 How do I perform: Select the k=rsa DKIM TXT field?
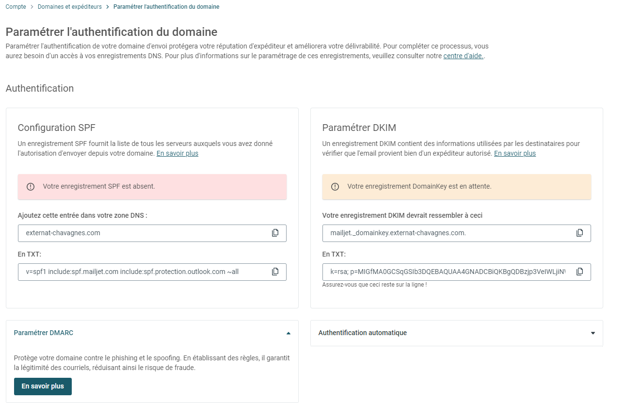(457, 272)
